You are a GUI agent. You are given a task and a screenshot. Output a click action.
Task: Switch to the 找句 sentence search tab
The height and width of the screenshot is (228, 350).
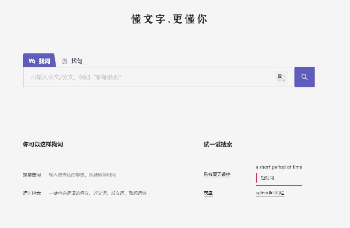pos(72,61)
